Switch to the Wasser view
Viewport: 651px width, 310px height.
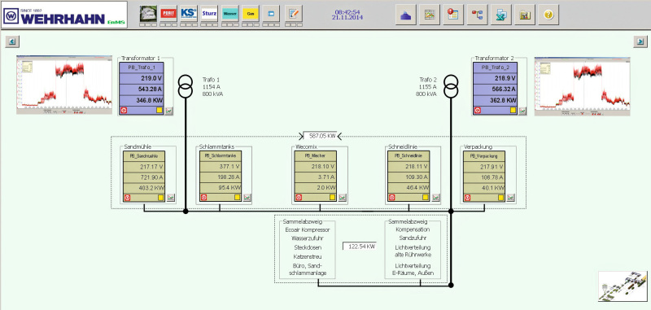click(230, 13)
